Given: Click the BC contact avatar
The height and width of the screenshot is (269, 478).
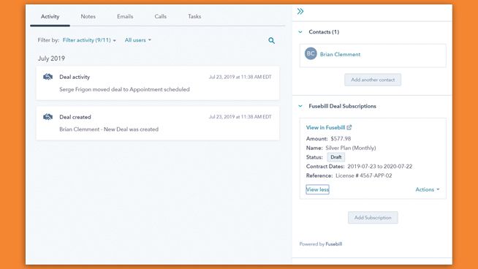Looking at the screenshot, I should [x=311, y=53].
